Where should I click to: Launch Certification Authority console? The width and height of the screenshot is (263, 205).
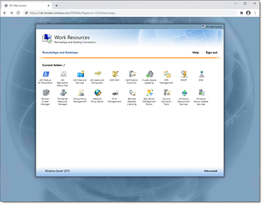[x=132, y=77]
